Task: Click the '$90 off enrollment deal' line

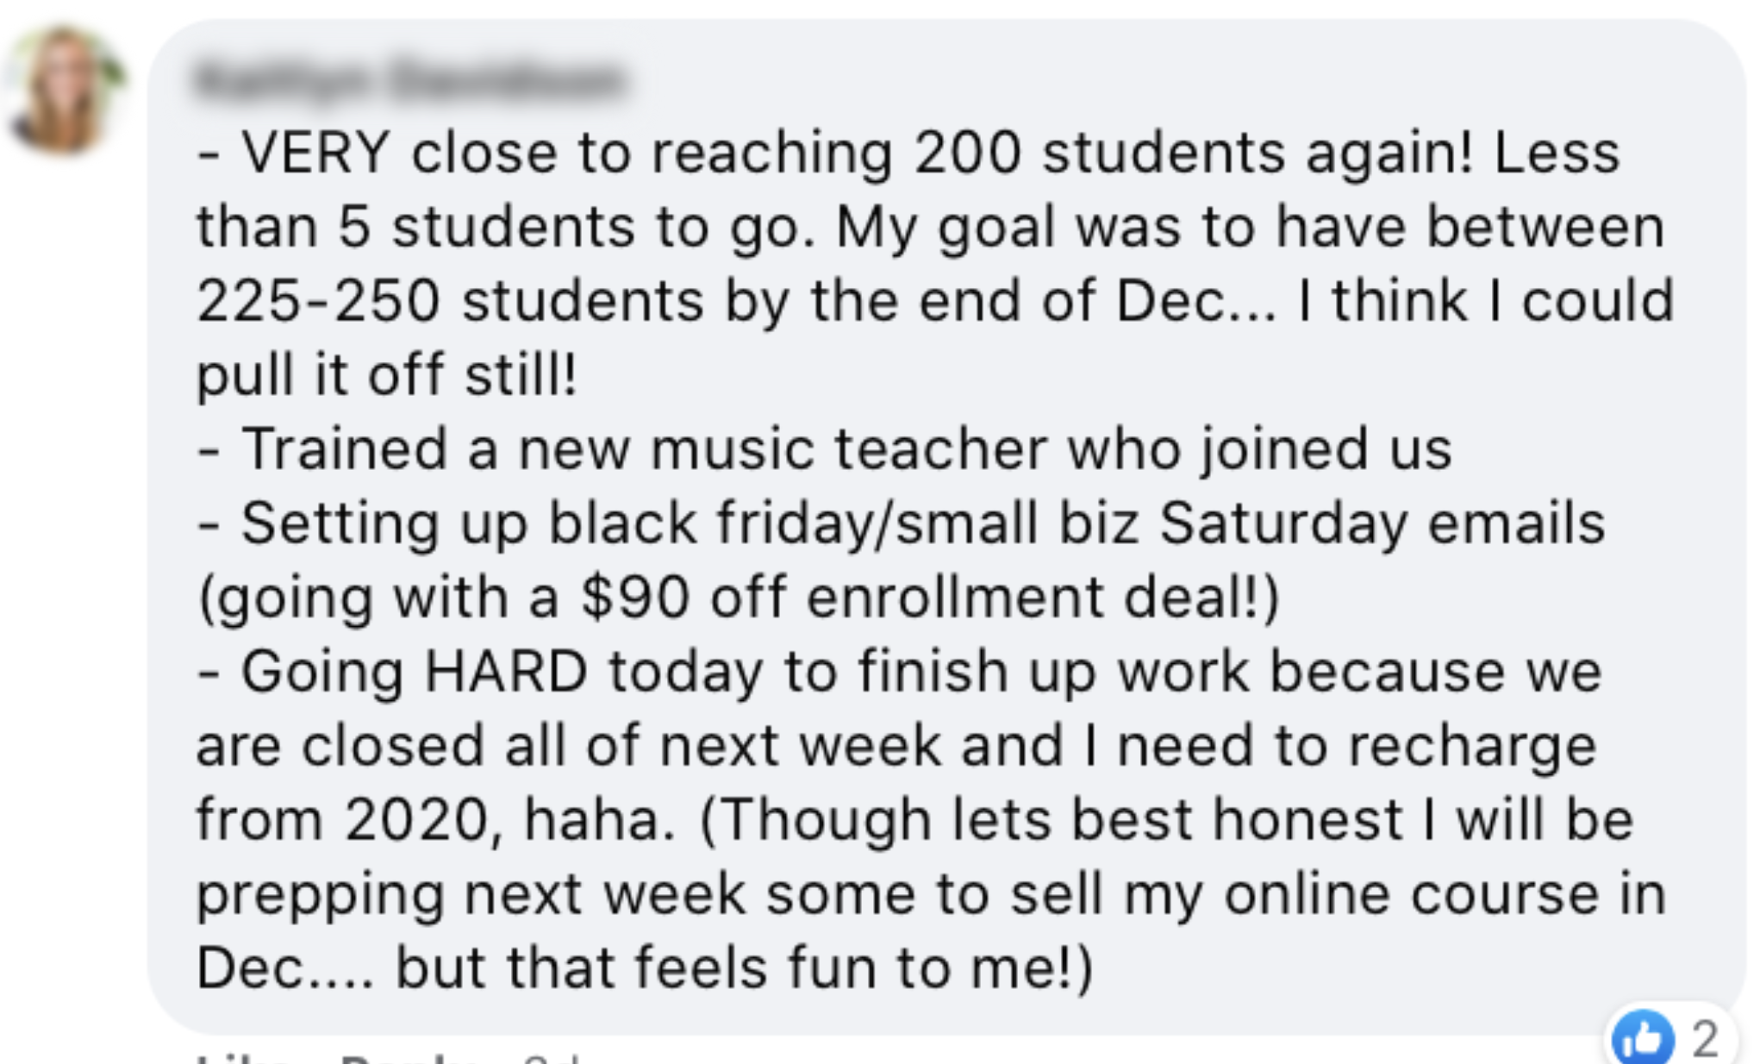Action: coord(739,598)
